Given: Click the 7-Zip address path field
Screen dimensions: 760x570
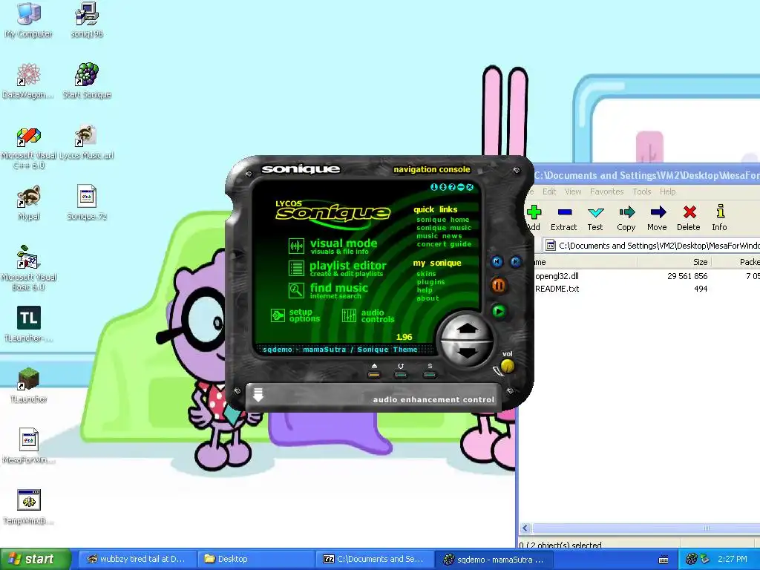Looking at the screenshot, I should pos(651,246).
